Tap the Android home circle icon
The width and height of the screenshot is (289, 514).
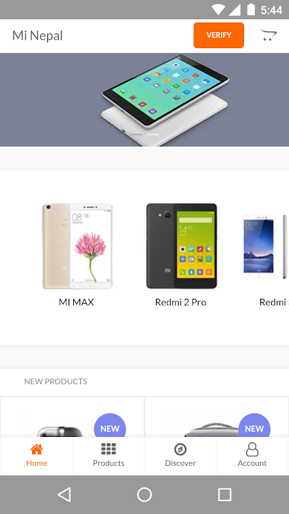[x=144, y=495]
